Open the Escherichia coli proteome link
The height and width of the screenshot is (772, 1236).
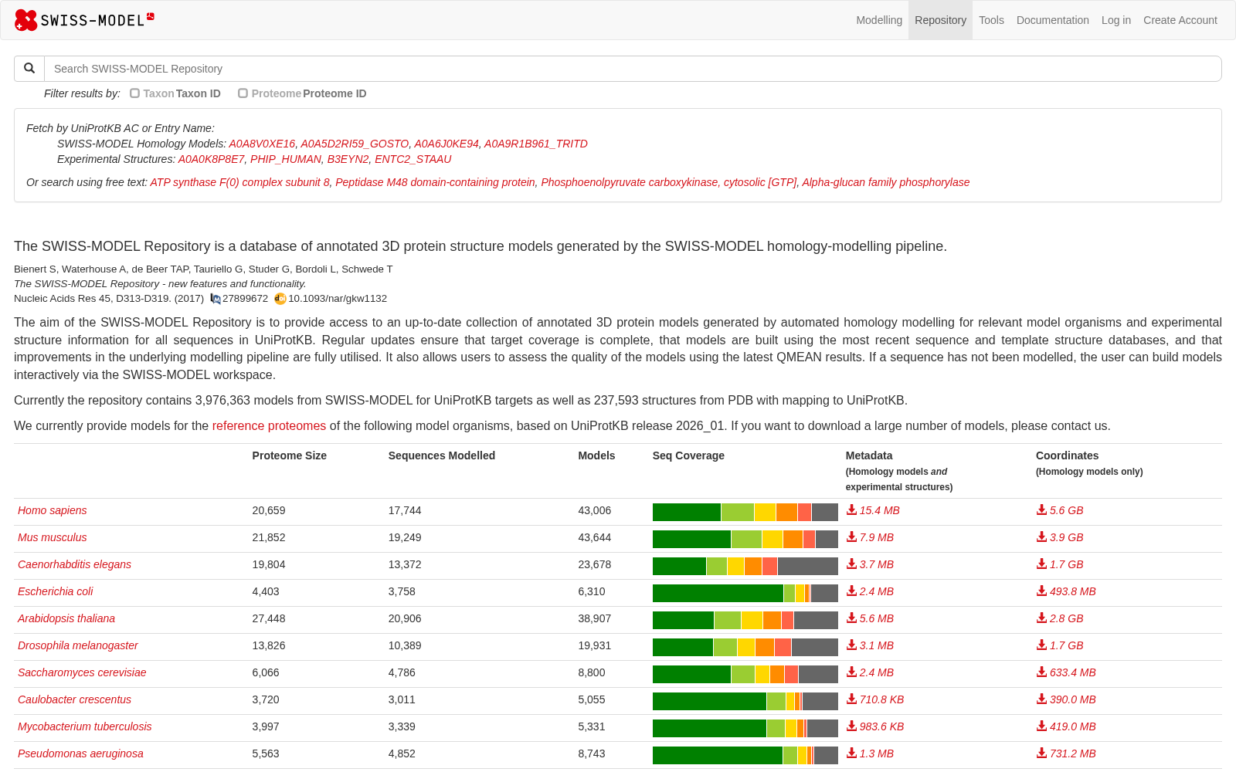click(x=56, y=591)
